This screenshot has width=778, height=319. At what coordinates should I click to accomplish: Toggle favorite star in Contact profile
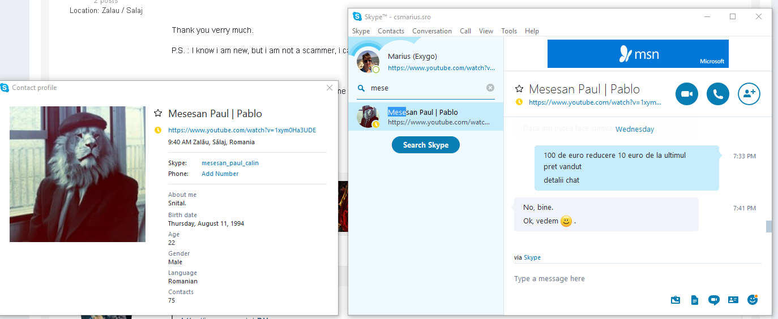(158, 113)
